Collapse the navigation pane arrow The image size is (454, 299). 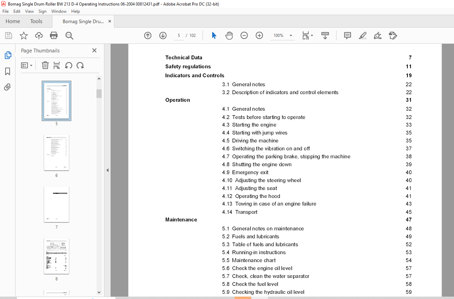coord(107,170)
